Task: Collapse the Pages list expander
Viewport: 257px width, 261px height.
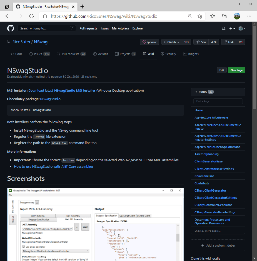Action: point(196,92)
